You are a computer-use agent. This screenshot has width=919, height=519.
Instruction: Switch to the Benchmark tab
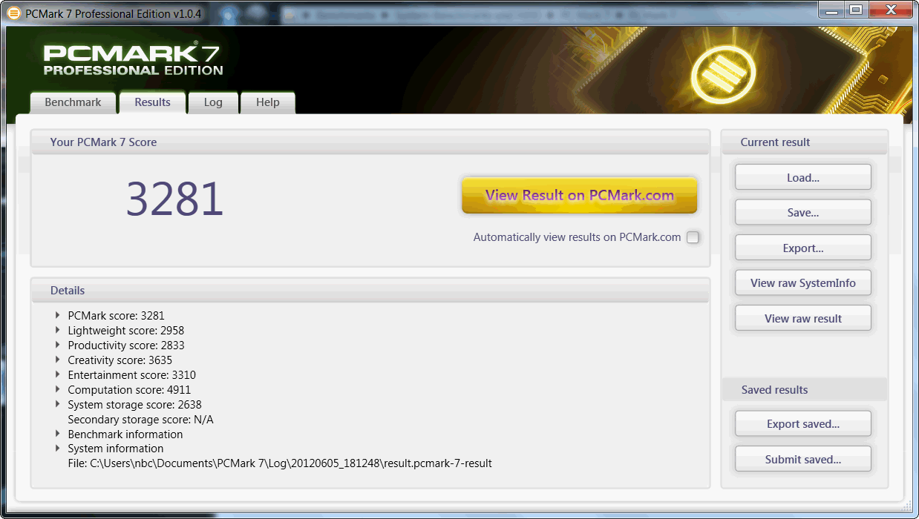[x=73, y=102]
